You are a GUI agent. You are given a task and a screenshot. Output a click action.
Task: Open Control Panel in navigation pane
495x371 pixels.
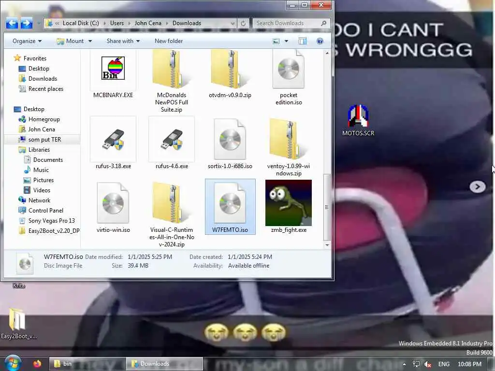point(46,210)
